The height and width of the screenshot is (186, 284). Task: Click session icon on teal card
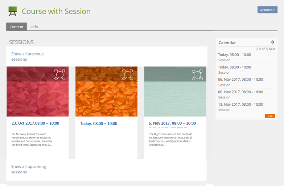(x=197, y=74)
